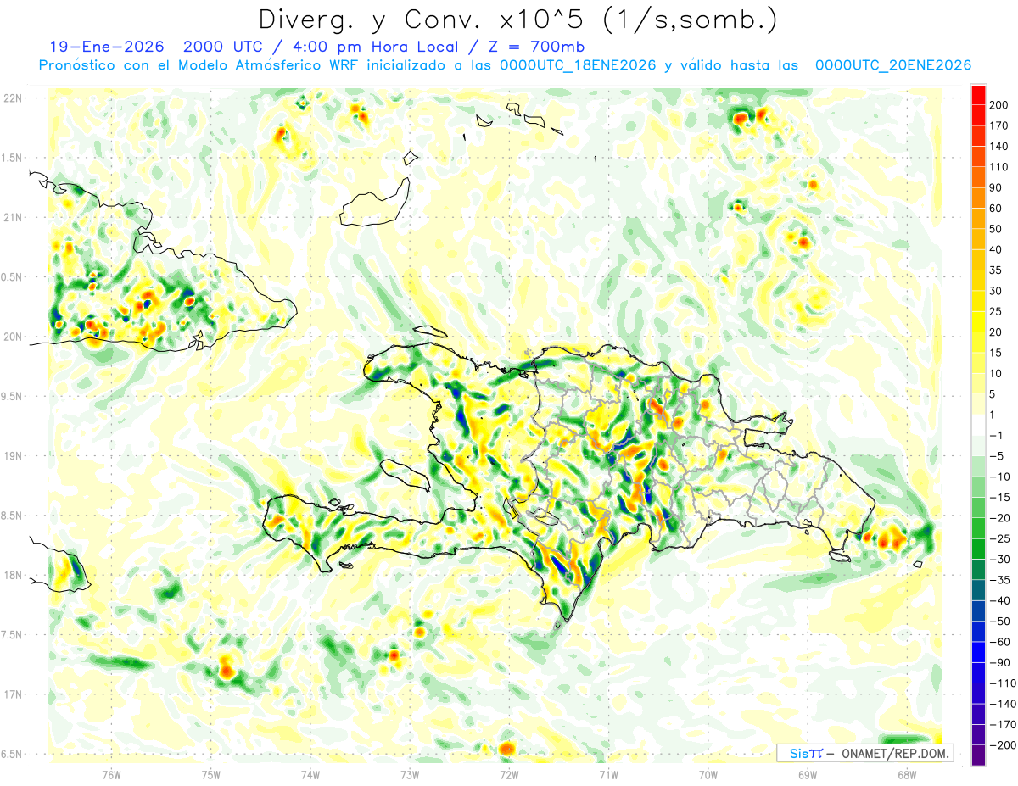
Task: Click the '71W' longitude label
Action: pos(608,774)
